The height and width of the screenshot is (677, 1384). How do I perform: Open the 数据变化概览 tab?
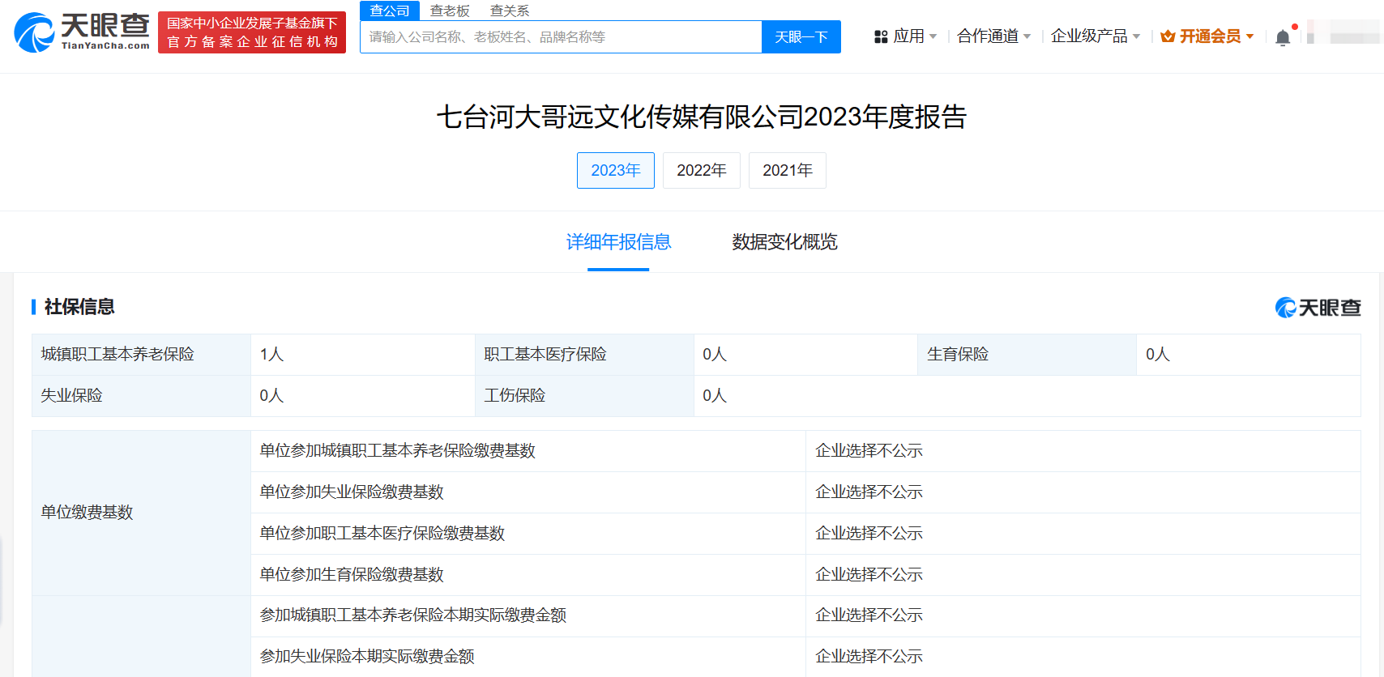(x=784, y=242)
